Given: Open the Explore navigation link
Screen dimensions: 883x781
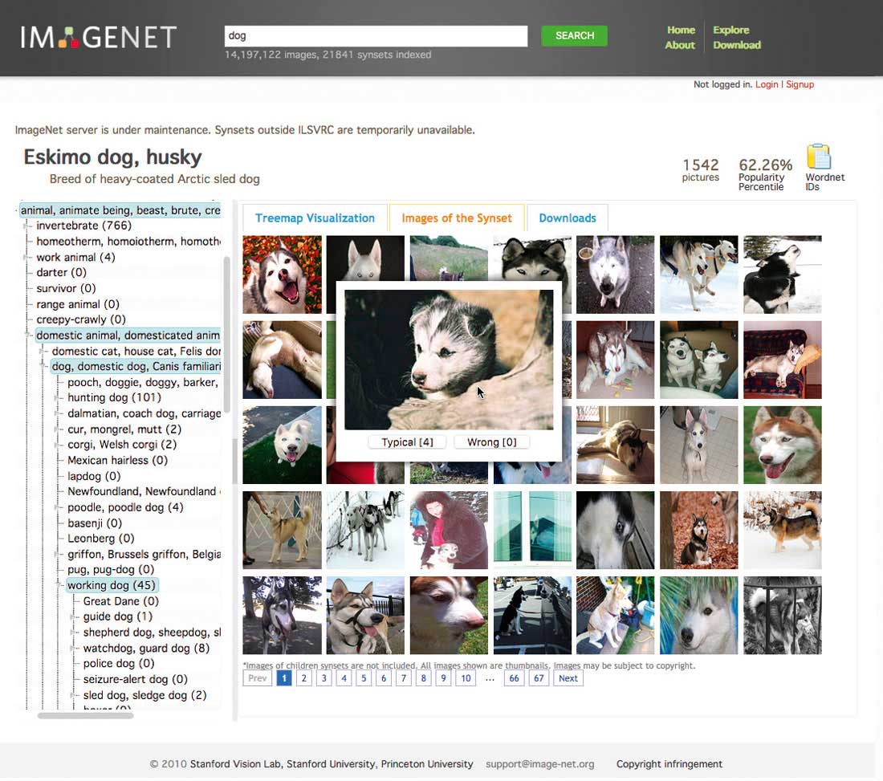Looking at the screenshot, I should [731, 30].
